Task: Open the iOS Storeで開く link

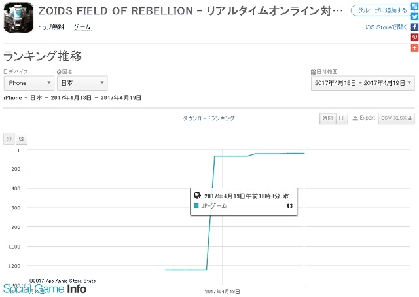Action: pos(386,27)
